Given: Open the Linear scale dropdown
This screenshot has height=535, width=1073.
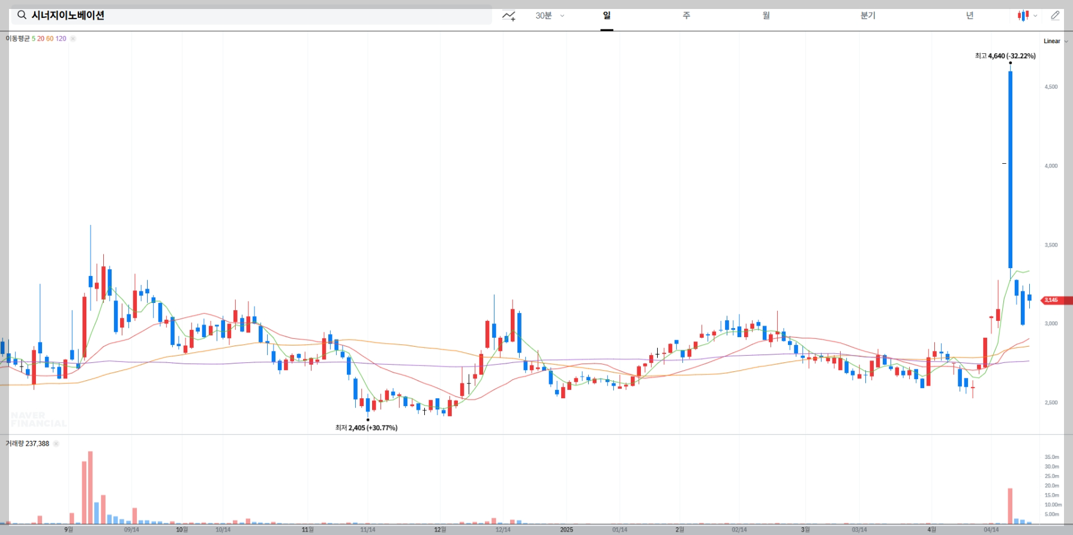Looking at the screenshot, I should (1056, 41).
